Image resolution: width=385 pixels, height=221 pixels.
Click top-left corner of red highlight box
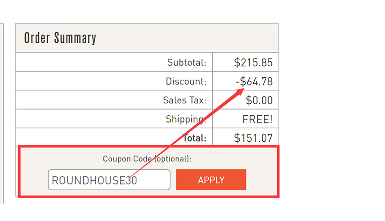pyautogui.click(x=19, y=146)
